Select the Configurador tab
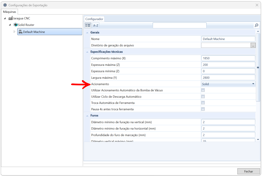 coord(94,19)
